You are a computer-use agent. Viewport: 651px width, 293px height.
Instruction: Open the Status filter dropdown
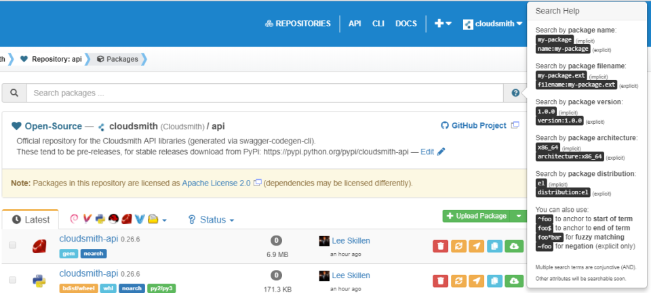click(x=211, y=220)
